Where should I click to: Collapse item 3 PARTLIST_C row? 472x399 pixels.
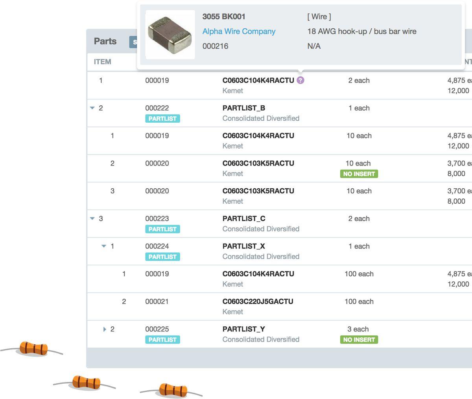(x=92, y=219)
